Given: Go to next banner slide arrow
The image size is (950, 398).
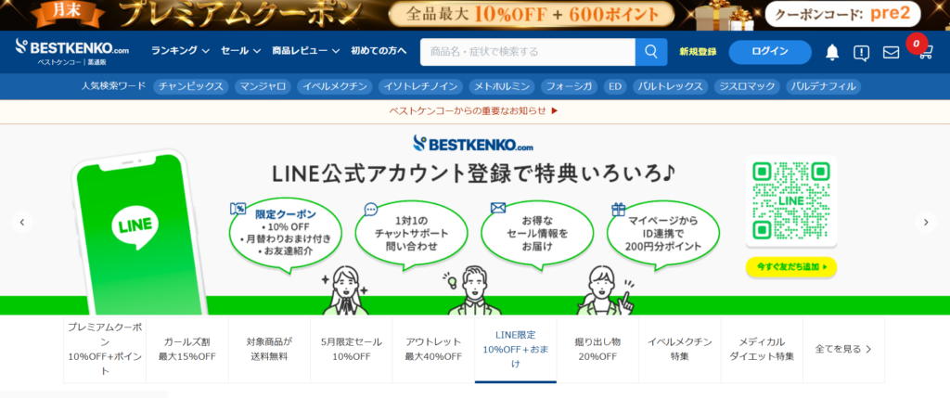Looking at the screenshot, I should [926, 223].
